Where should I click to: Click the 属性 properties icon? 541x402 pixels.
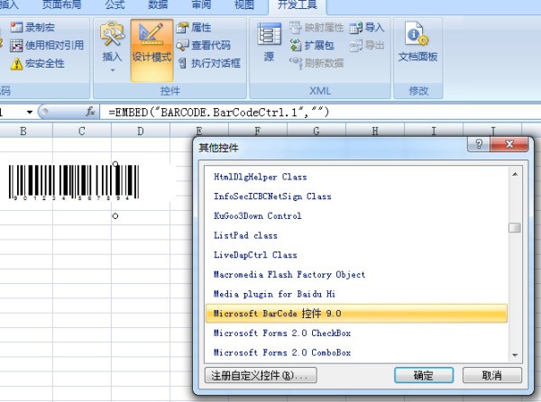pos(183,28)
